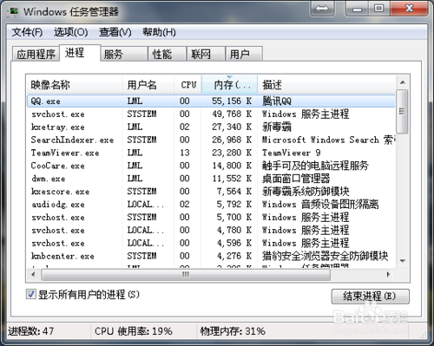The height and width of the screenshot is (346, 434).
Task: Click the 桌面窗口管理器 description
Action: (x=296, y=179)
